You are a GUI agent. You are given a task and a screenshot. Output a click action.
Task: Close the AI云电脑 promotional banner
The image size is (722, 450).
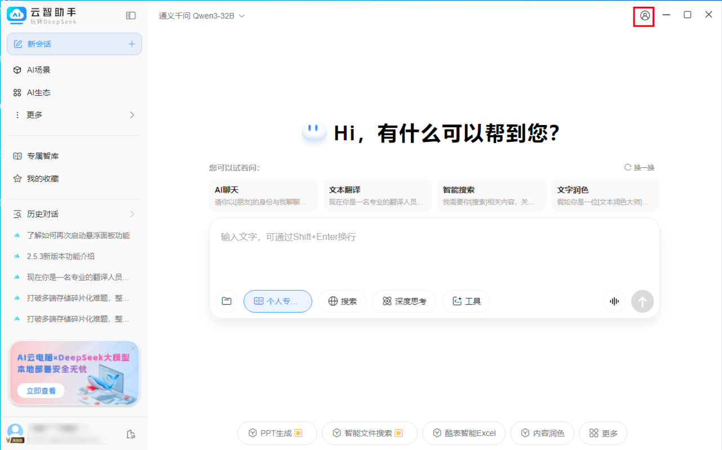pos(133,349)
